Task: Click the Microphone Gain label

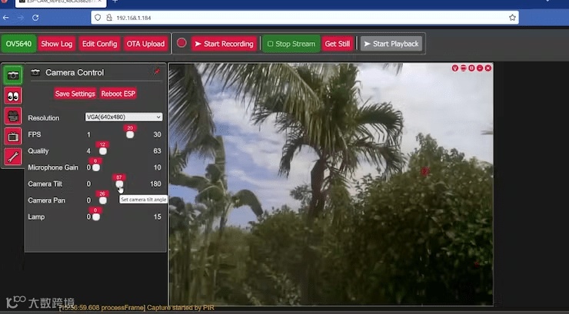Action: tap(53, 167)
